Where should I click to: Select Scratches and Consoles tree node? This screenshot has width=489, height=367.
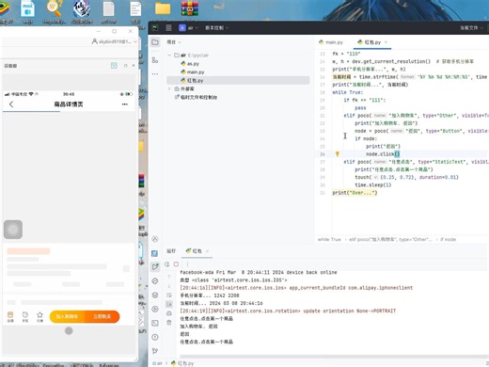(196, 97)
